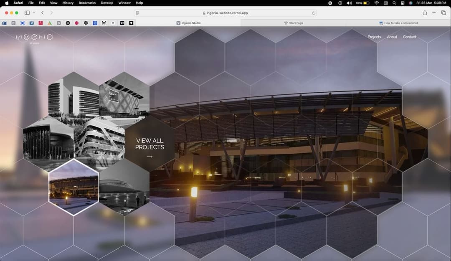Switch to the Start Page tab
Screen dimensions: 451x261
(294, 23)
